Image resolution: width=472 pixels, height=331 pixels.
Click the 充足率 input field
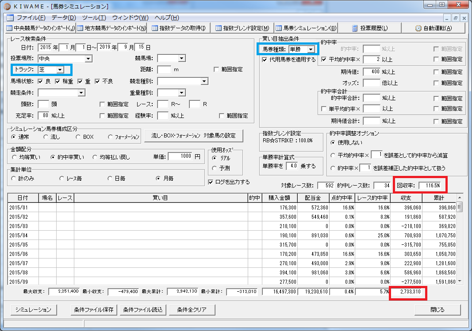click(x=43, y=115)
